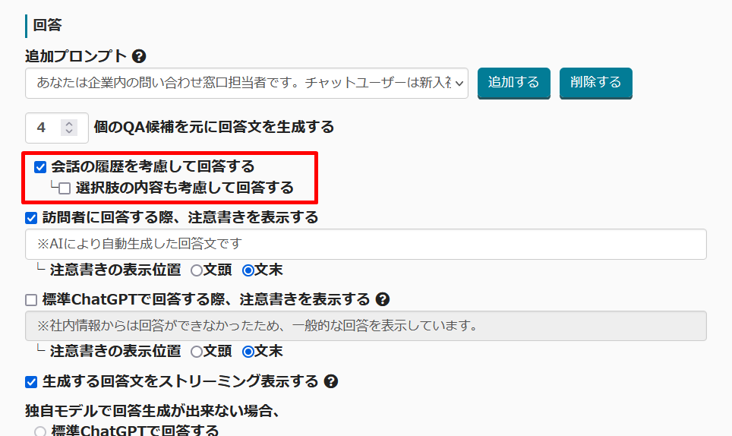Click the 追加する button
732x436 pixels.
(513, 83)
